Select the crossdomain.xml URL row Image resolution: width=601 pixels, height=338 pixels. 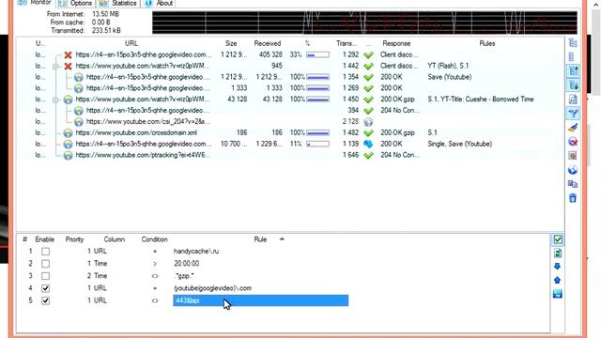(x=136, y=133)
